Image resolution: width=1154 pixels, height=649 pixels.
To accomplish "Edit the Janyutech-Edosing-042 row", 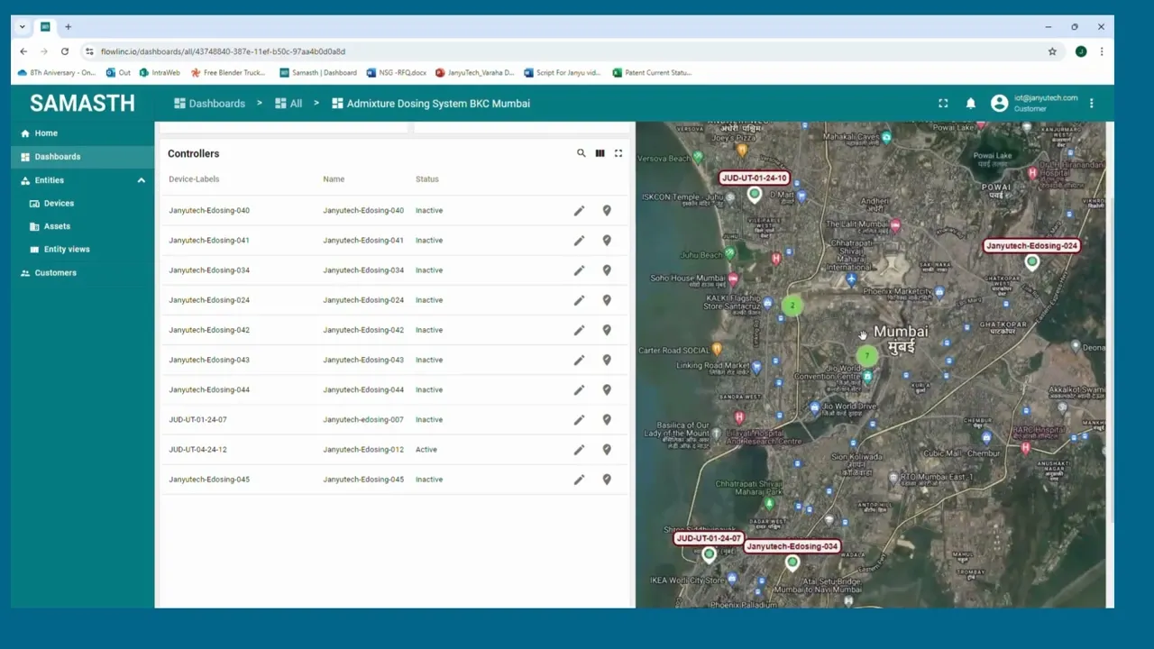I will pyautogui.click(x=579, y=330).
